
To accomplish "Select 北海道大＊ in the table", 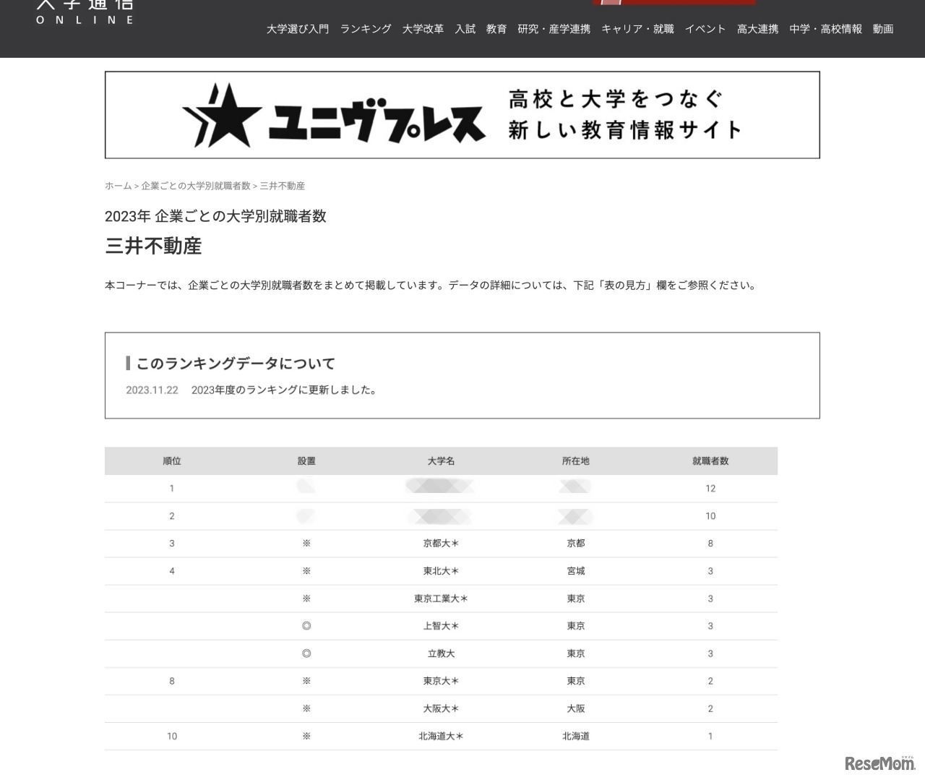I will click(441, 736).
